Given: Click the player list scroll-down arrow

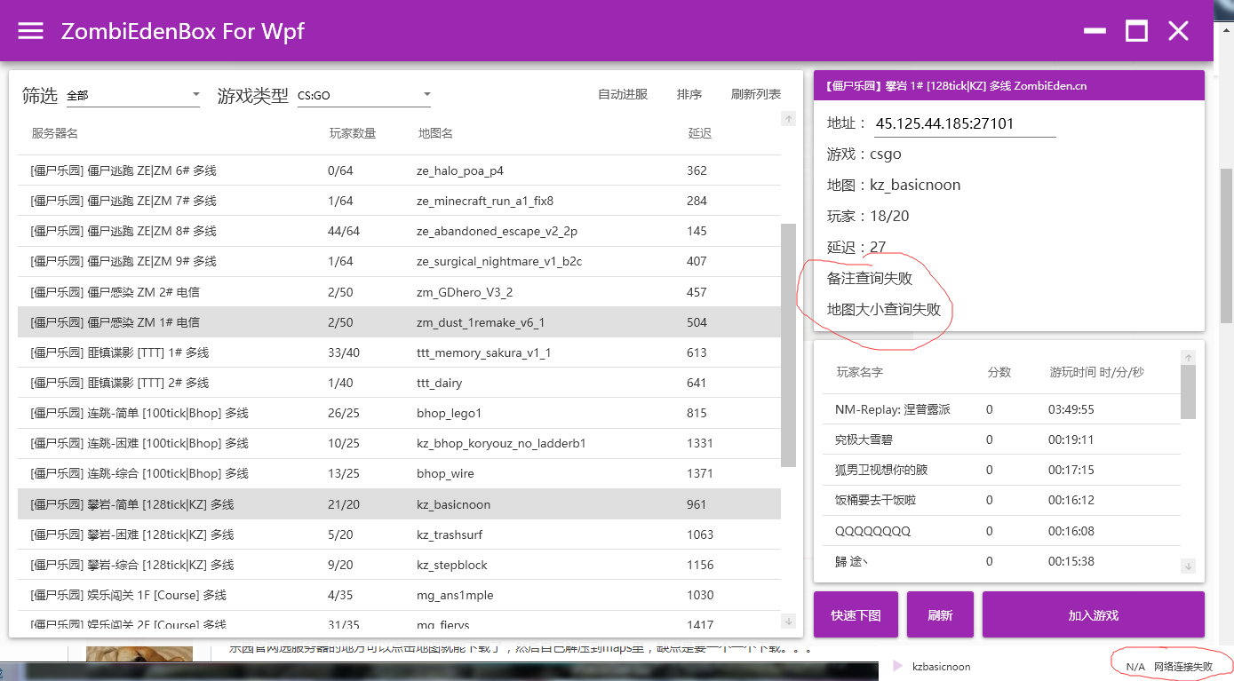Looking at the screenshot, I should pyautogui.click(x=1188, y=566).
